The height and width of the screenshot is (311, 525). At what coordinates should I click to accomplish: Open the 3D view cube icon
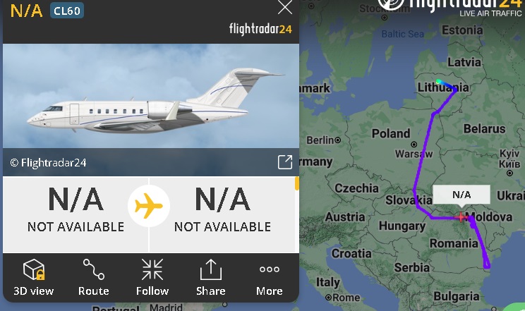(33, 269)
